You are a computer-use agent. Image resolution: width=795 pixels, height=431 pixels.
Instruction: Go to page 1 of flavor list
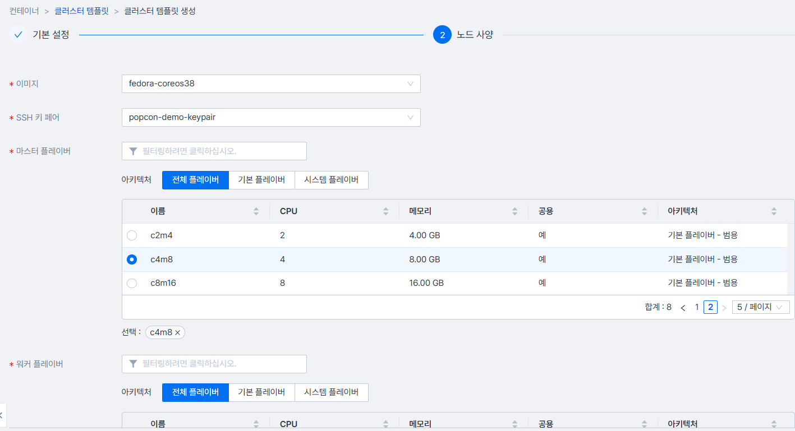click(697, 307)
